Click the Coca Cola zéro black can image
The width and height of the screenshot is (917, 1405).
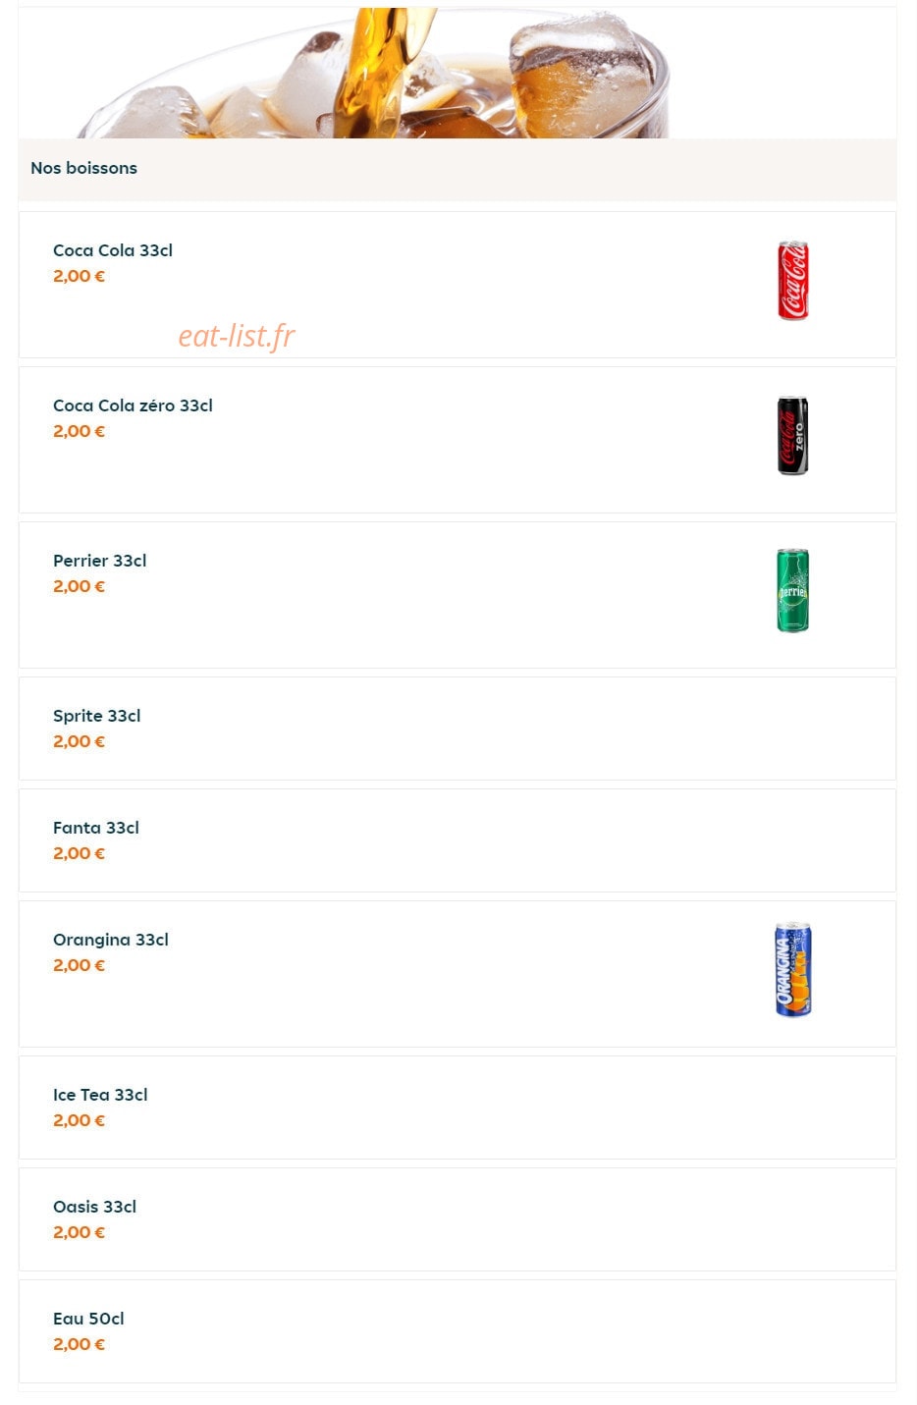click(793, 436)
